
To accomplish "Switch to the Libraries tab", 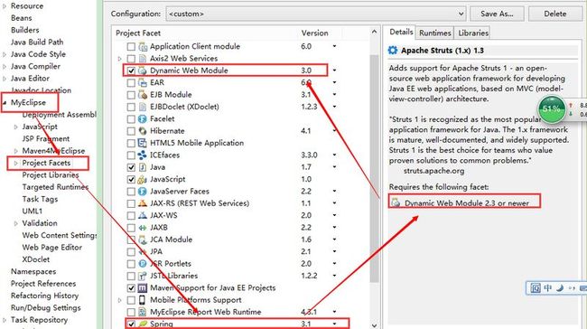I will (473, 33).
